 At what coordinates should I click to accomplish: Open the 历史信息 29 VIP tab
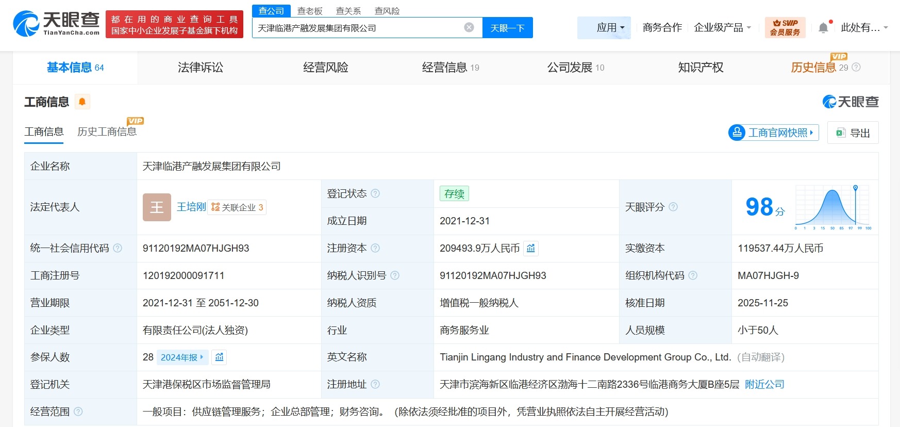(820, 68)
